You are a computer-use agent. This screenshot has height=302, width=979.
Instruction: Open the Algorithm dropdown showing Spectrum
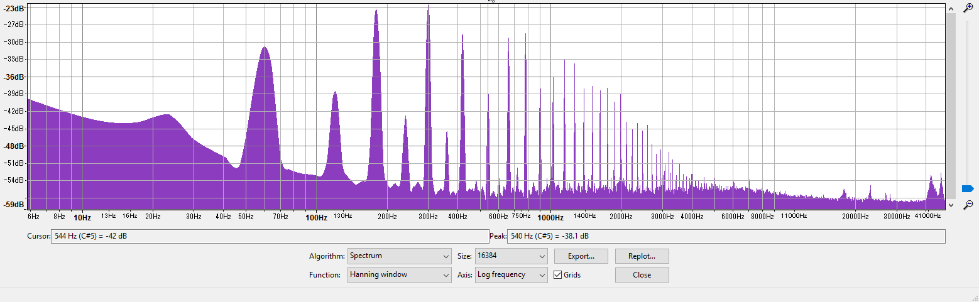[400, 256]
